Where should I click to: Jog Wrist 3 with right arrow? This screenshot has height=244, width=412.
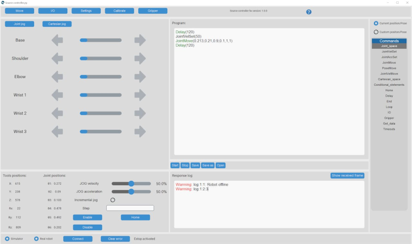tap(140, 131)
